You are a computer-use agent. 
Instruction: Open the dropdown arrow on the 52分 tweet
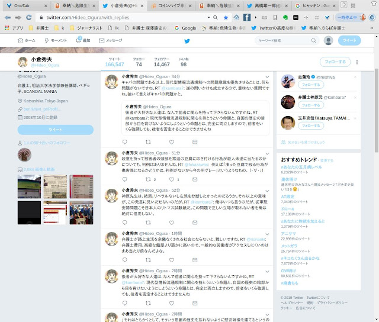pyautogui.click(x=267, y=191)
